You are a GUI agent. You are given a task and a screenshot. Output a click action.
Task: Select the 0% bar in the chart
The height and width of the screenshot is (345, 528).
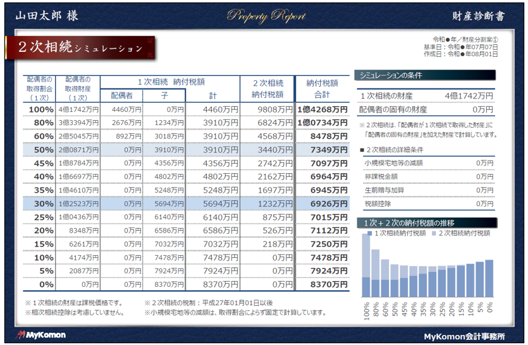point(489,279)
